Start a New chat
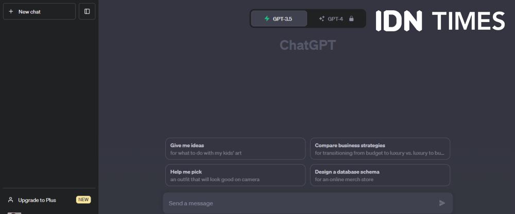The height and width of the screenshot is (214, 515). (x=40, y=11)
